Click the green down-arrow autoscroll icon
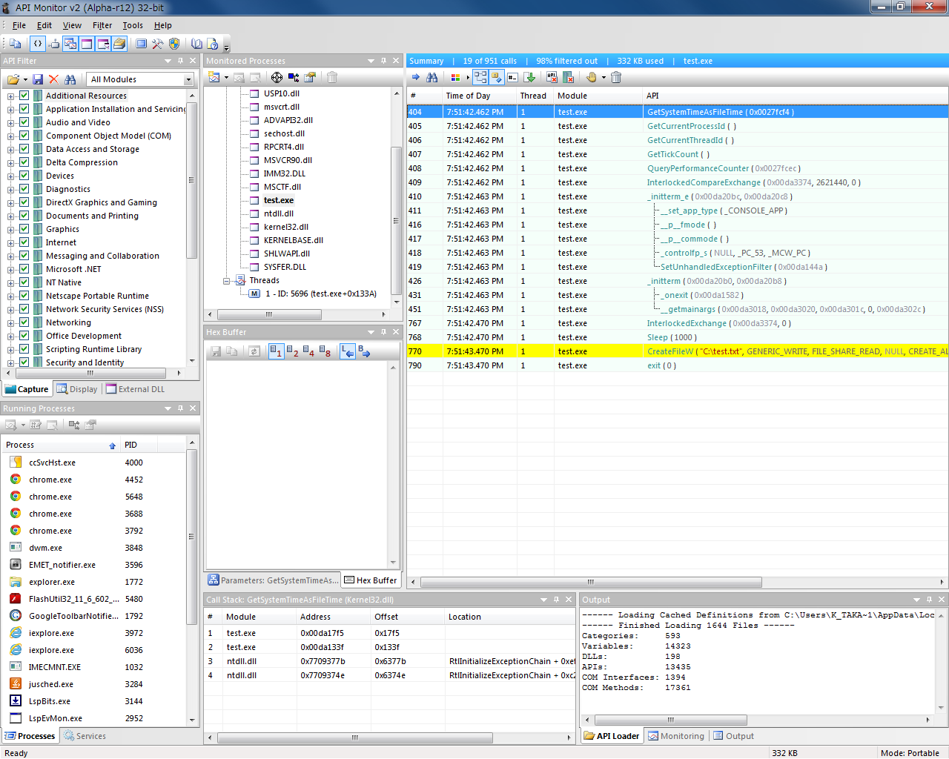Image resolution: width=949 pixels, height=759 pixels. coord(529,77)
